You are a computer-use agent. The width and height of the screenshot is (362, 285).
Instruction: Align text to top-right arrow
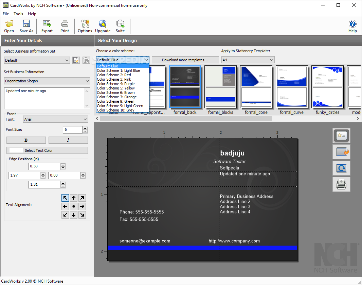(82, 198)
